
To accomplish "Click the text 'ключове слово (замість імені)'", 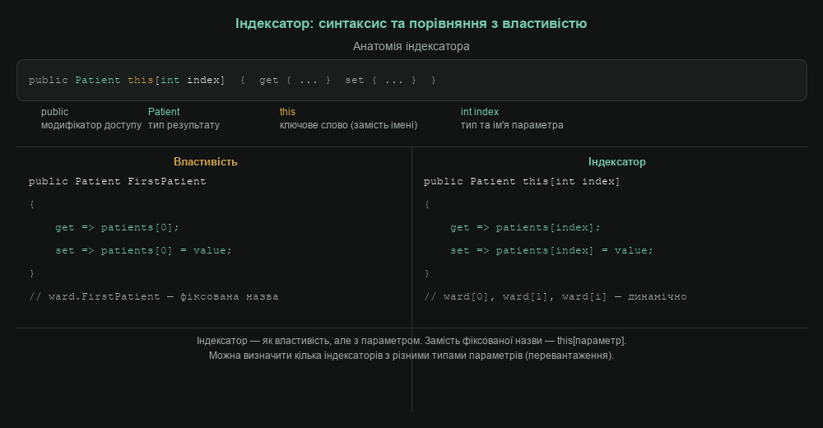I will (x=348, y=125).
